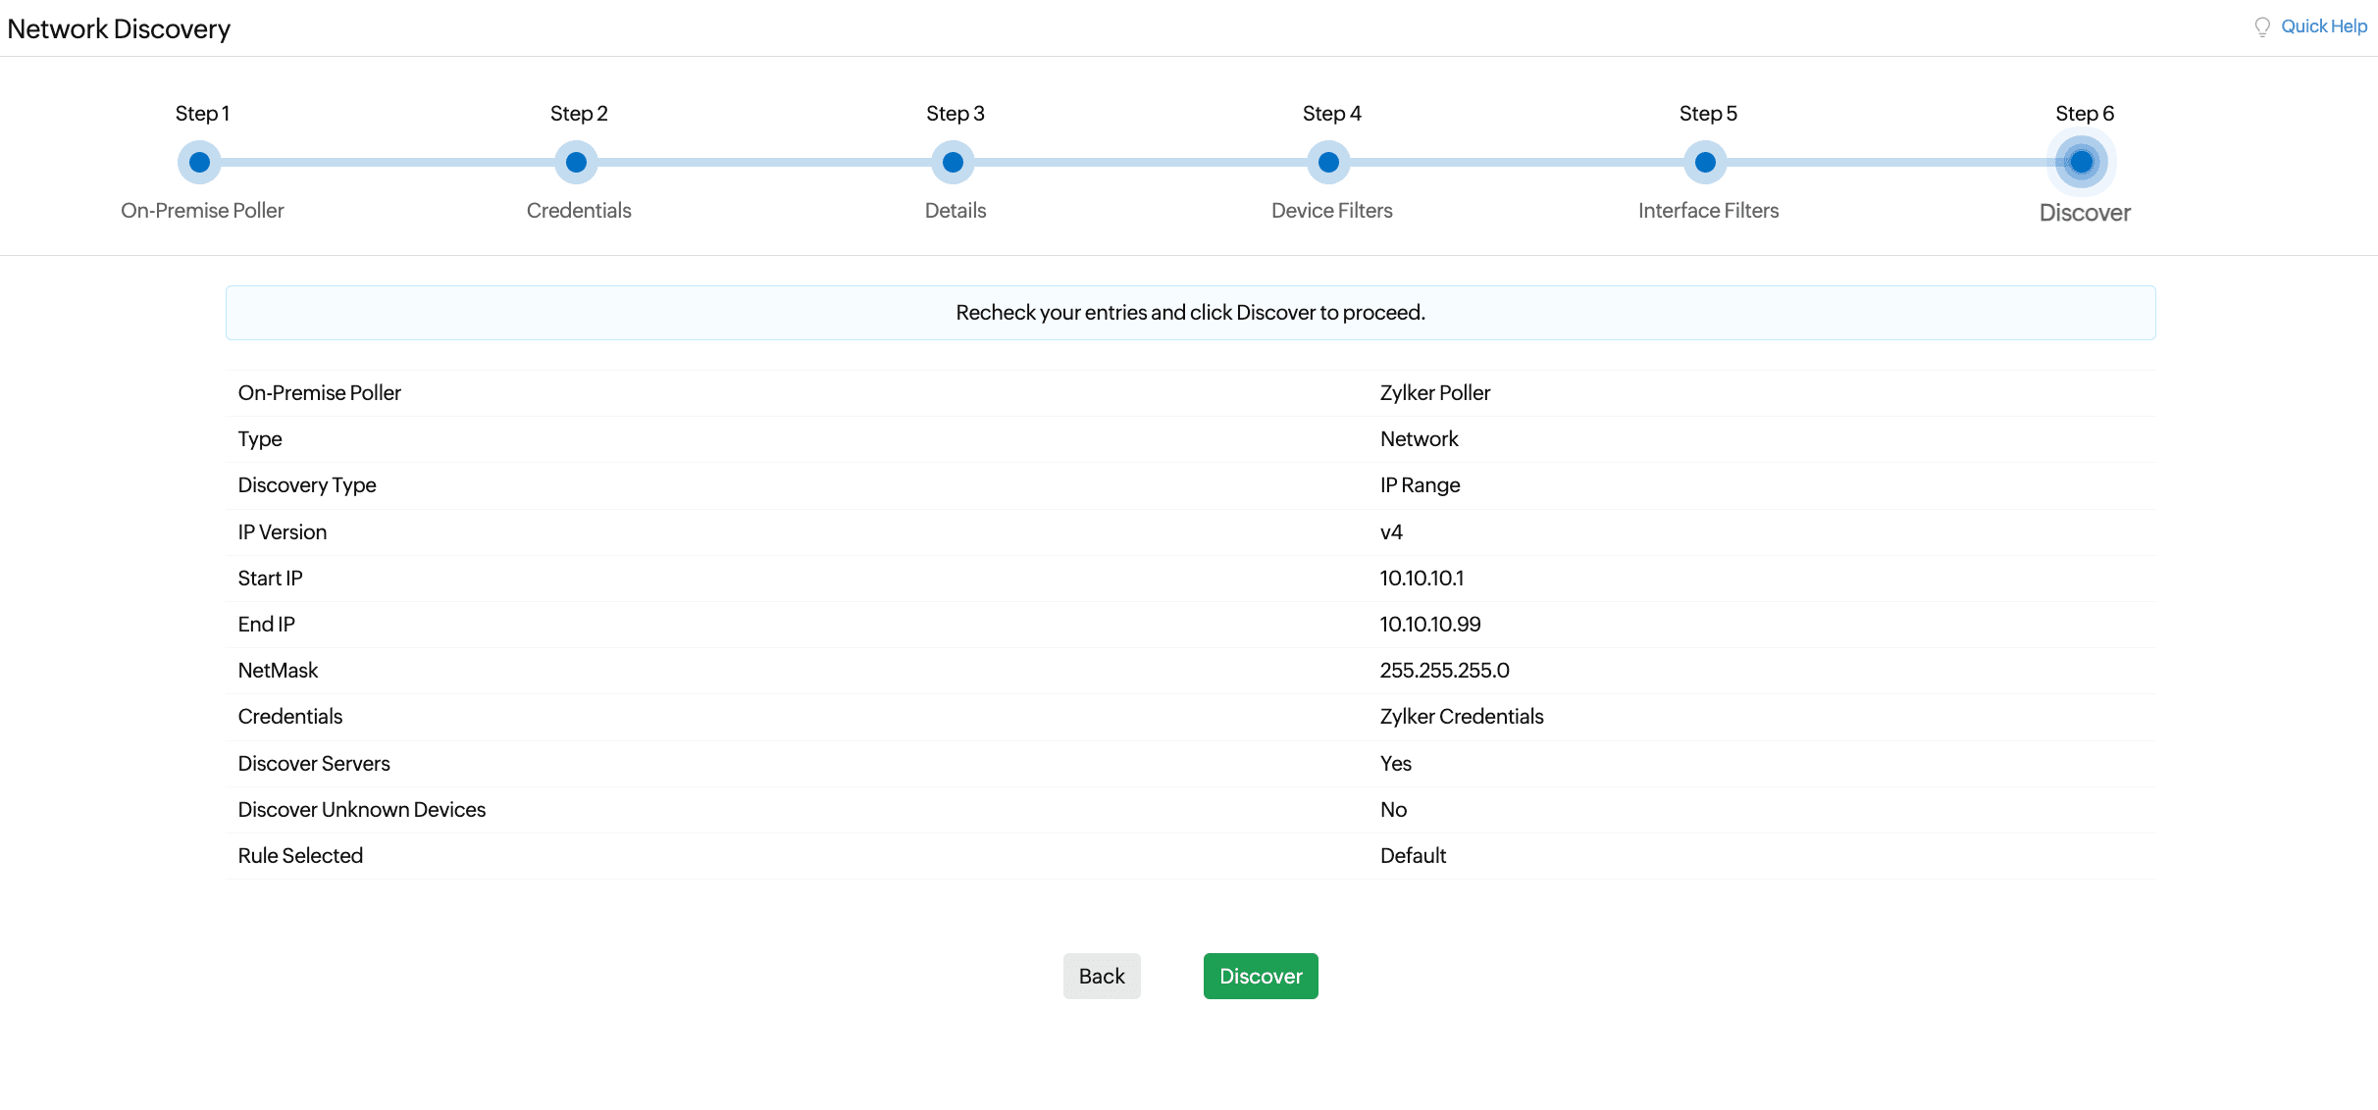Click the Start IP value 10.10.10.1

click(1422, 579)
